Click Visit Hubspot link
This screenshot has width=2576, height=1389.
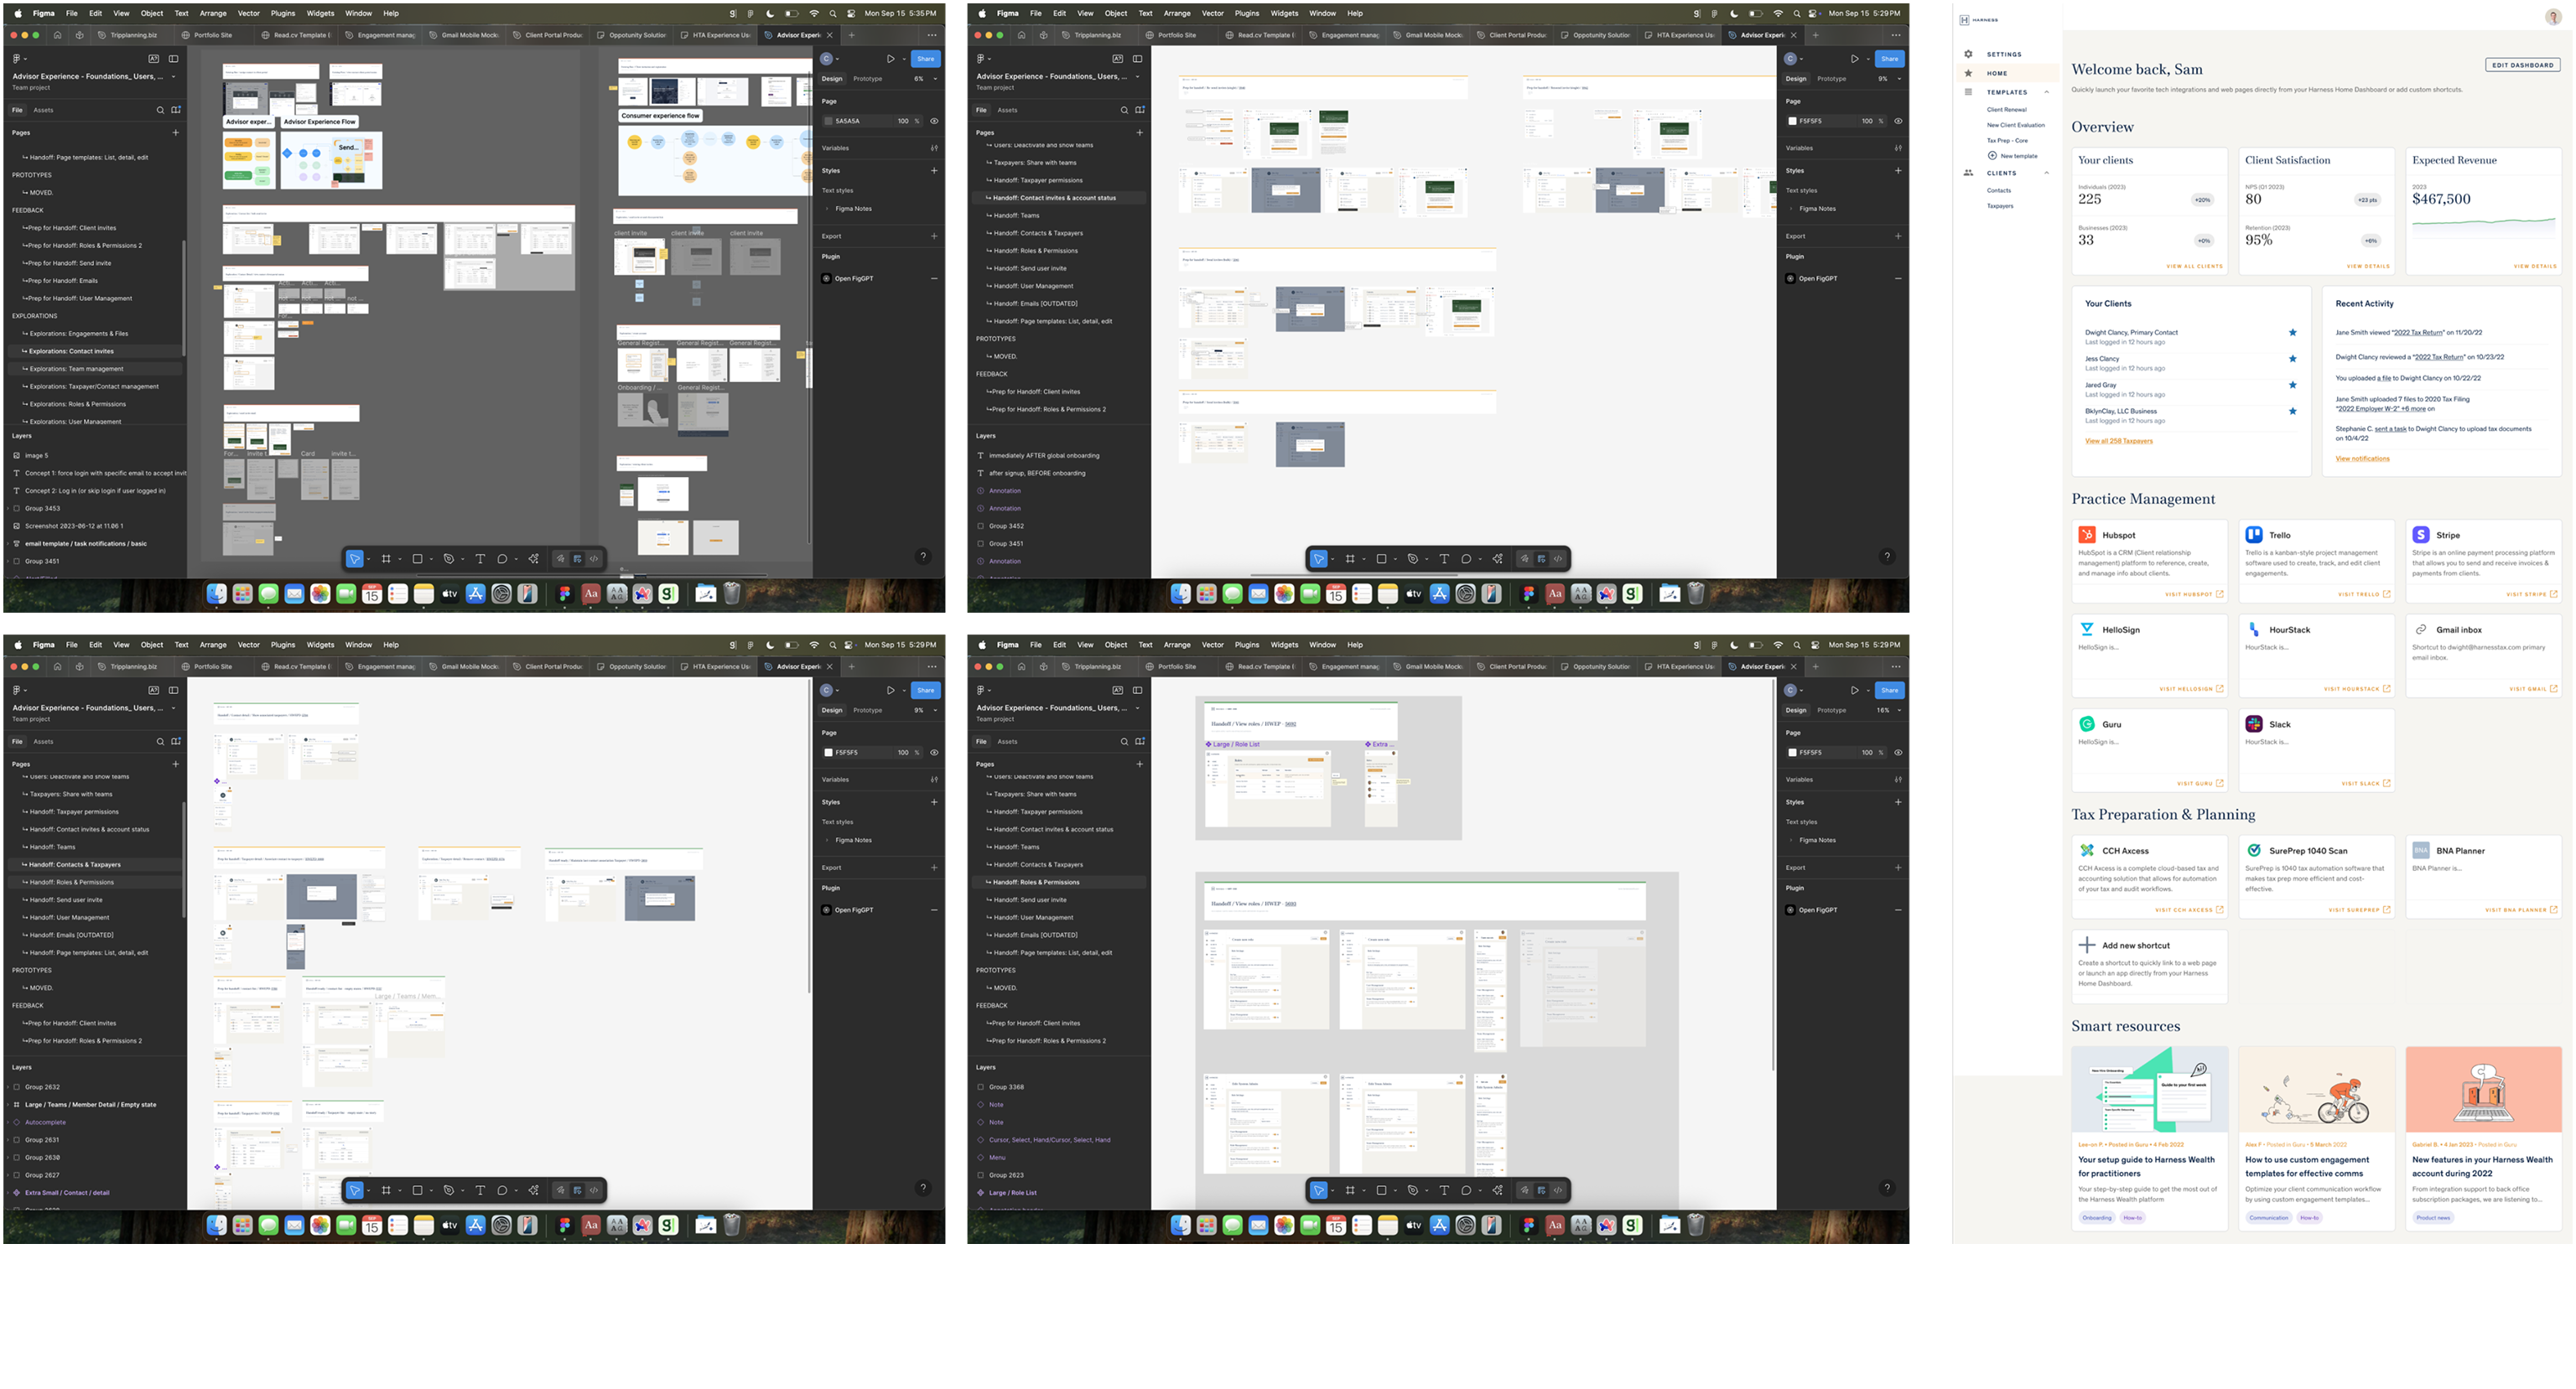click(x=2194, y=594)
